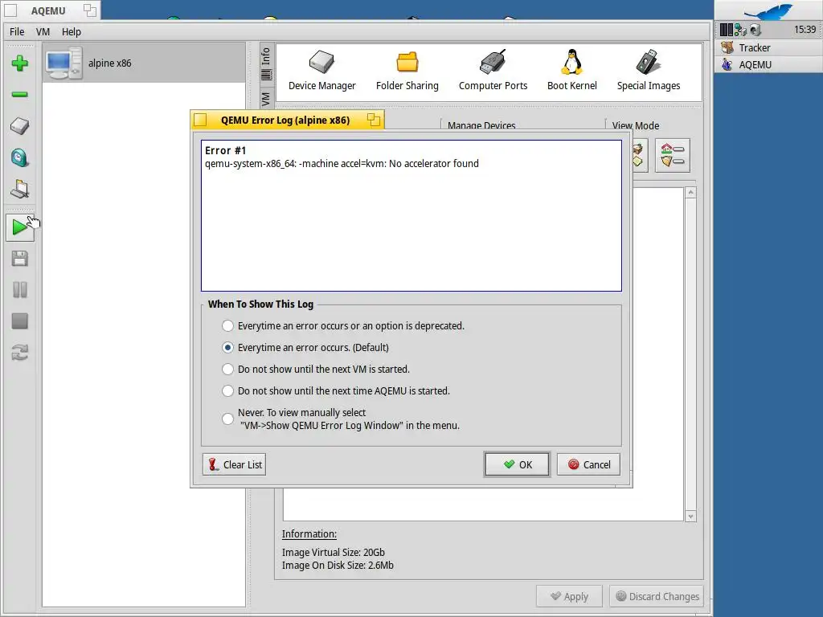Click the Tracker entry in the Deskbar
Viewport: 823px width, 617px height.
coord(768,47)
